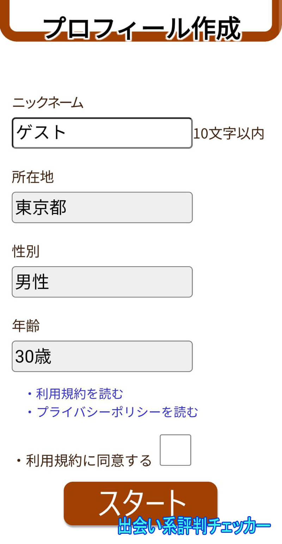Tick the 利用規約に同意する checkbox
The image size is (282, 544).
coord(175,450)
